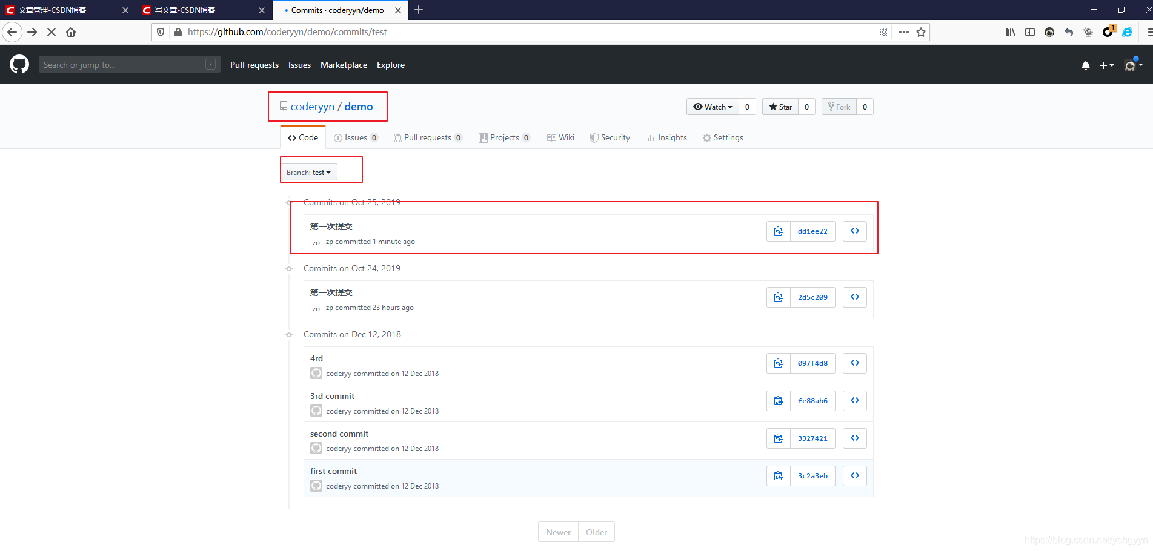The image size is (1153, 551).
Task: Open GitHub notifications bell
Action: (x=1086, y=65)
